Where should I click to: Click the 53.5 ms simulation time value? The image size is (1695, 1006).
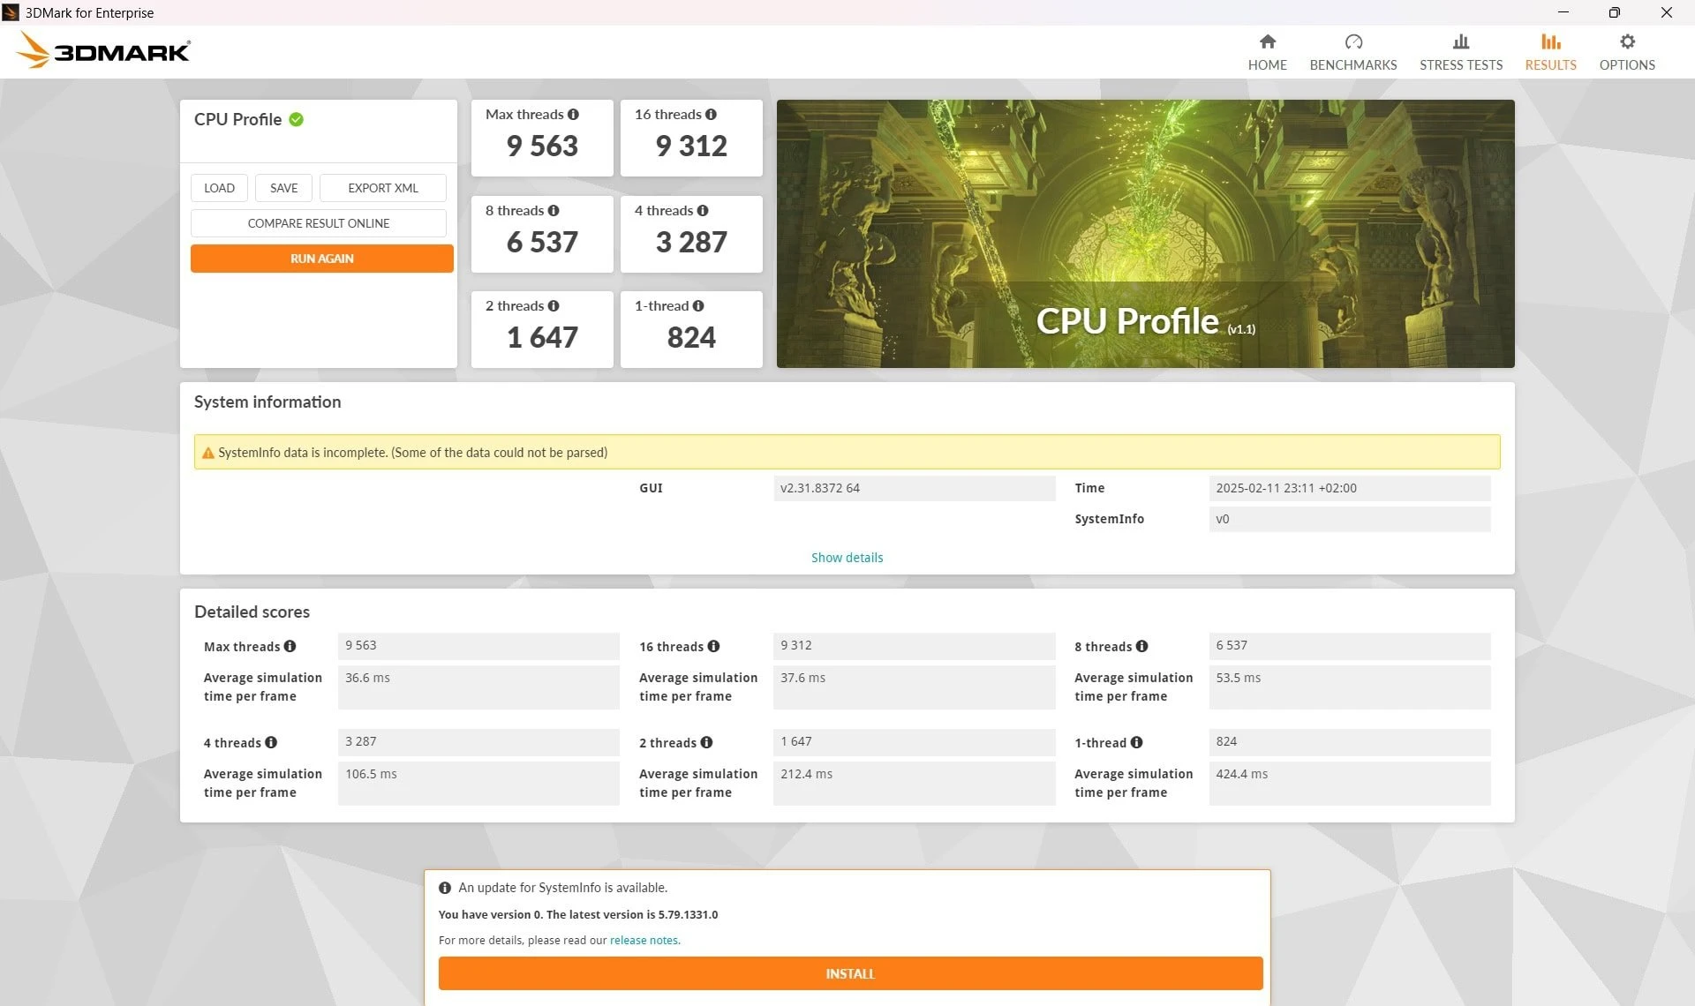(1350, 687)
